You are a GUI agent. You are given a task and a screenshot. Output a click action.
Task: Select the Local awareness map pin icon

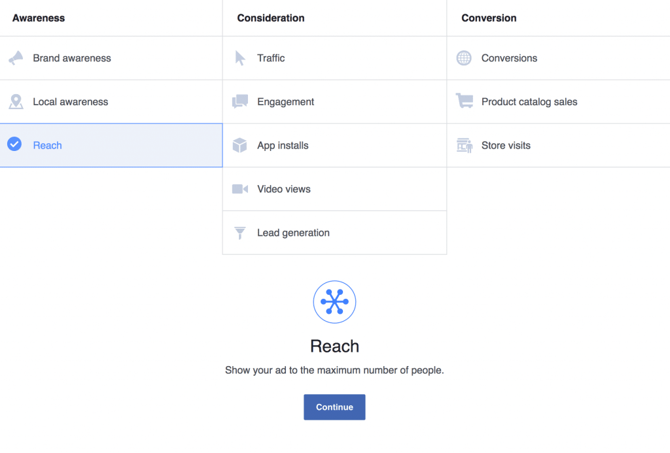tap(16, 101)
